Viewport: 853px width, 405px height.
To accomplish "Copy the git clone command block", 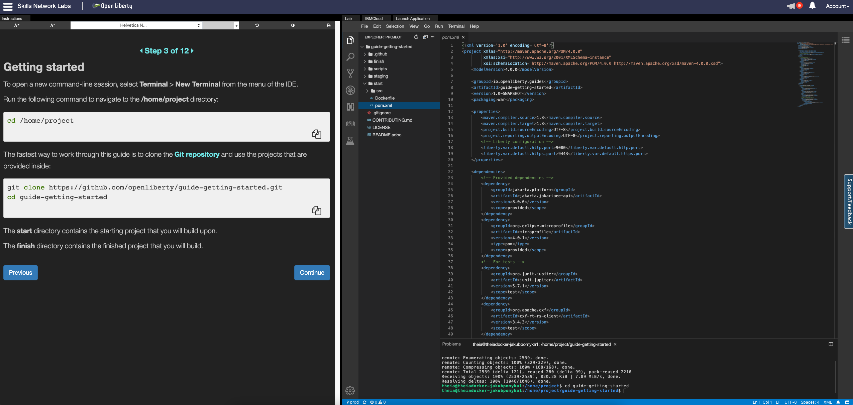I will point(316,211).
